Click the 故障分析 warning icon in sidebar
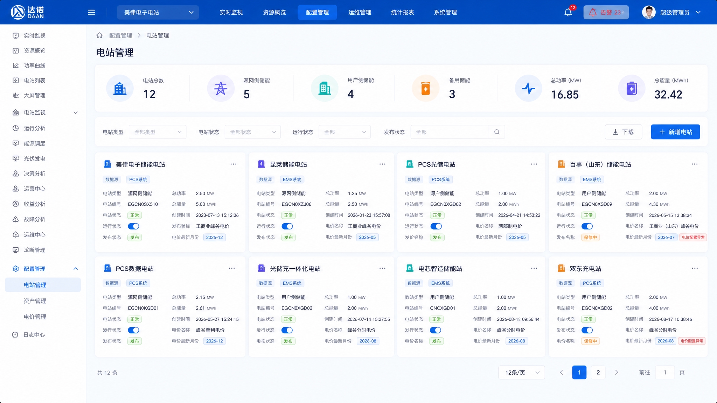Image resolution: width=717 pixels, height=403 pixels. tap(16, 219)
